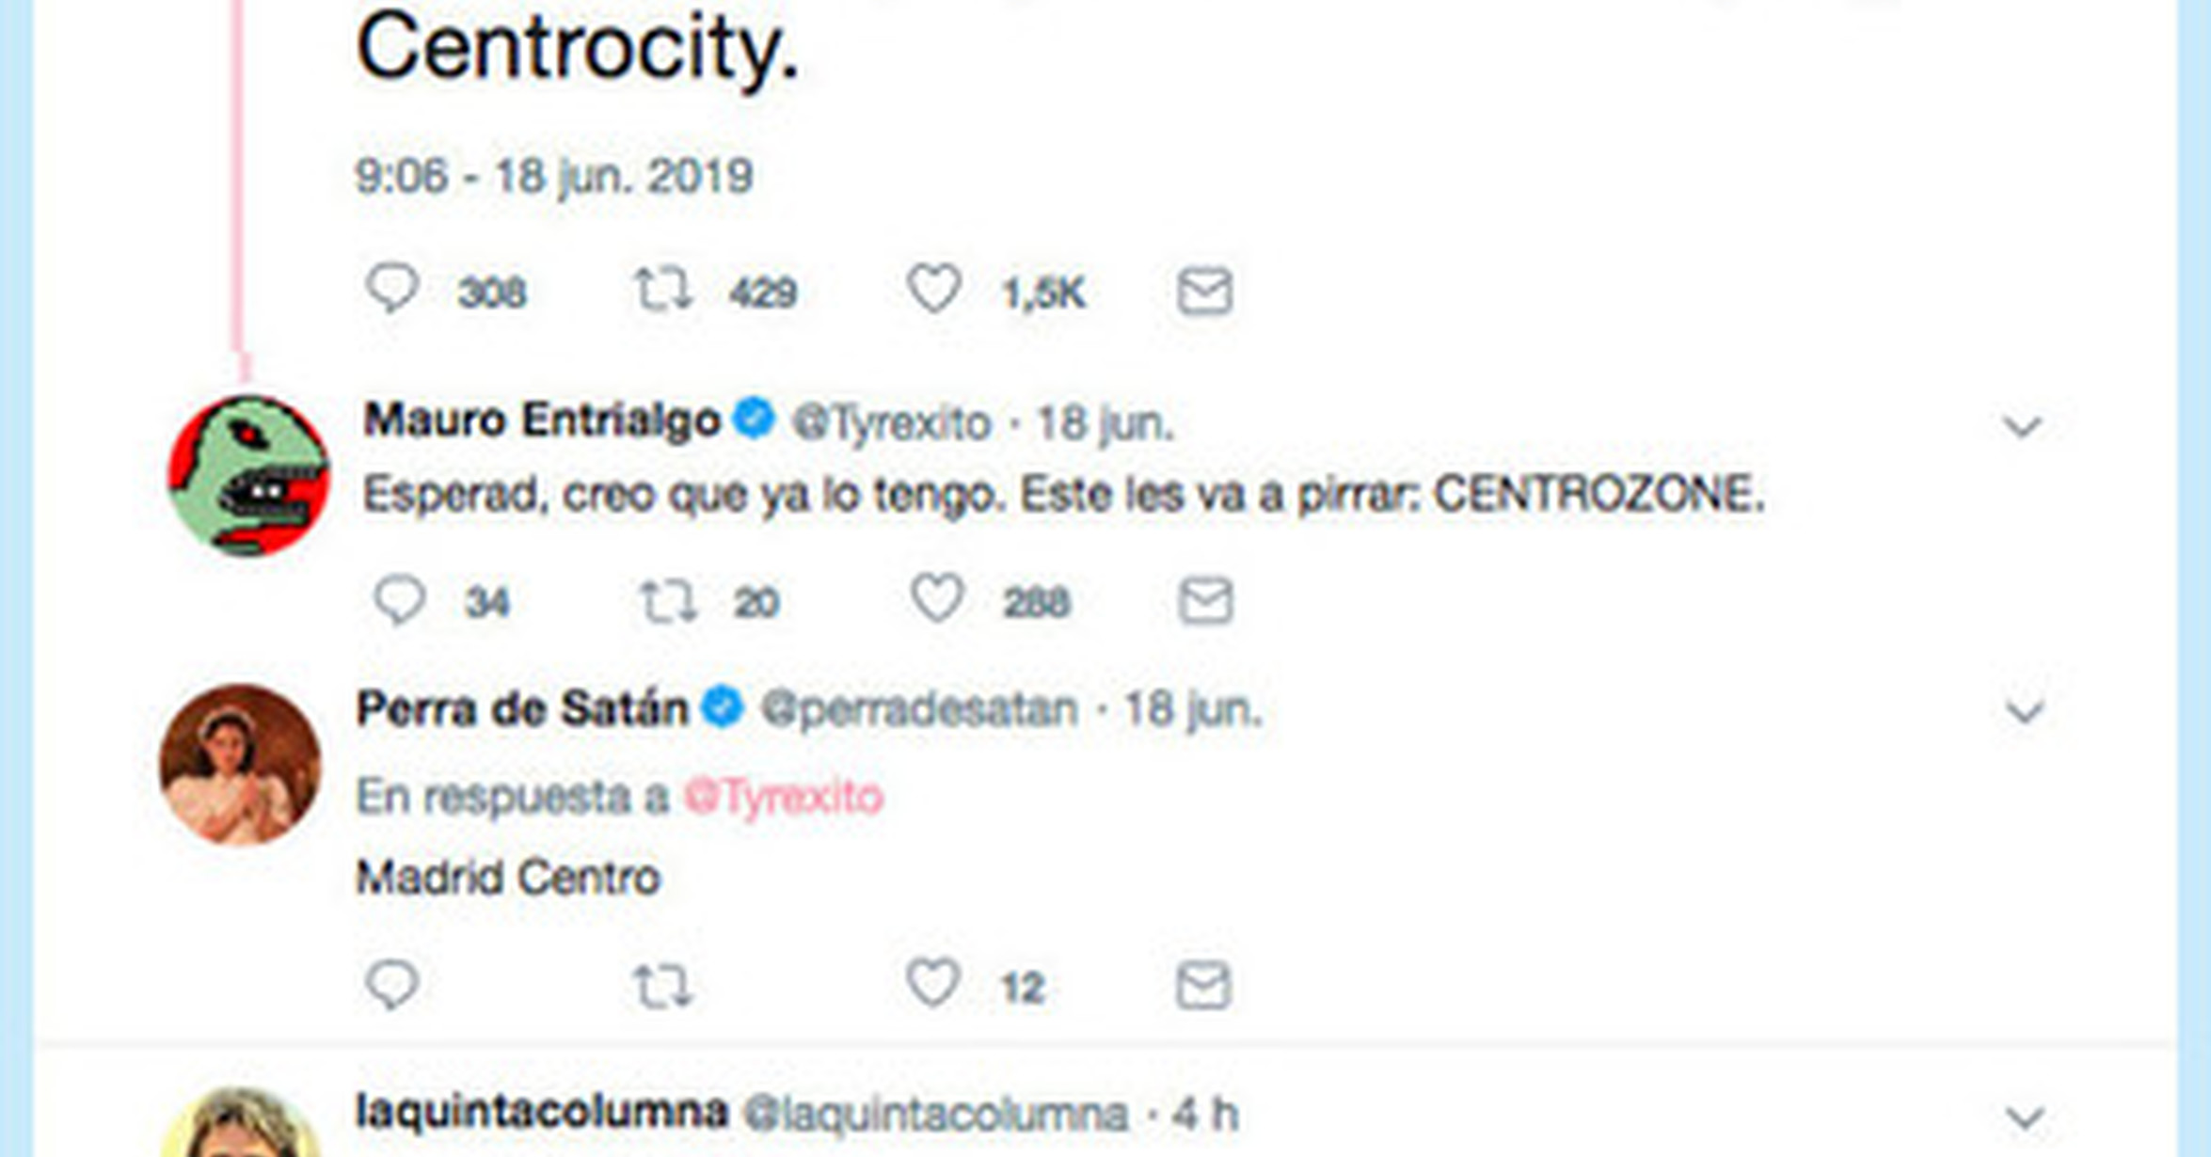Like Mauro Entrialgo's CENTROZONE tweet
This screenshot has width=2211, height=1157.
pyautogui.click(x=937, y=599)
